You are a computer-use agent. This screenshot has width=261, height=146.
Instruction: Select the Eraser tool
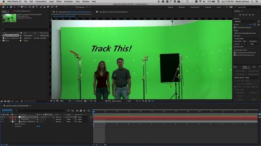tap(48, 7)
